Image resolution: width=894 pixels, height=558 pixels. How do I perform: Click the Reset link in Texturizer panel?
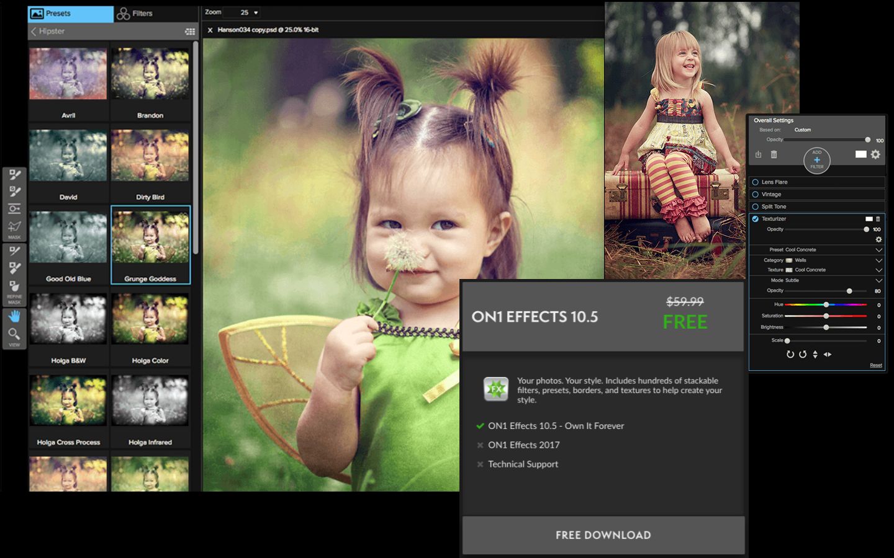[x=875, y=365]
